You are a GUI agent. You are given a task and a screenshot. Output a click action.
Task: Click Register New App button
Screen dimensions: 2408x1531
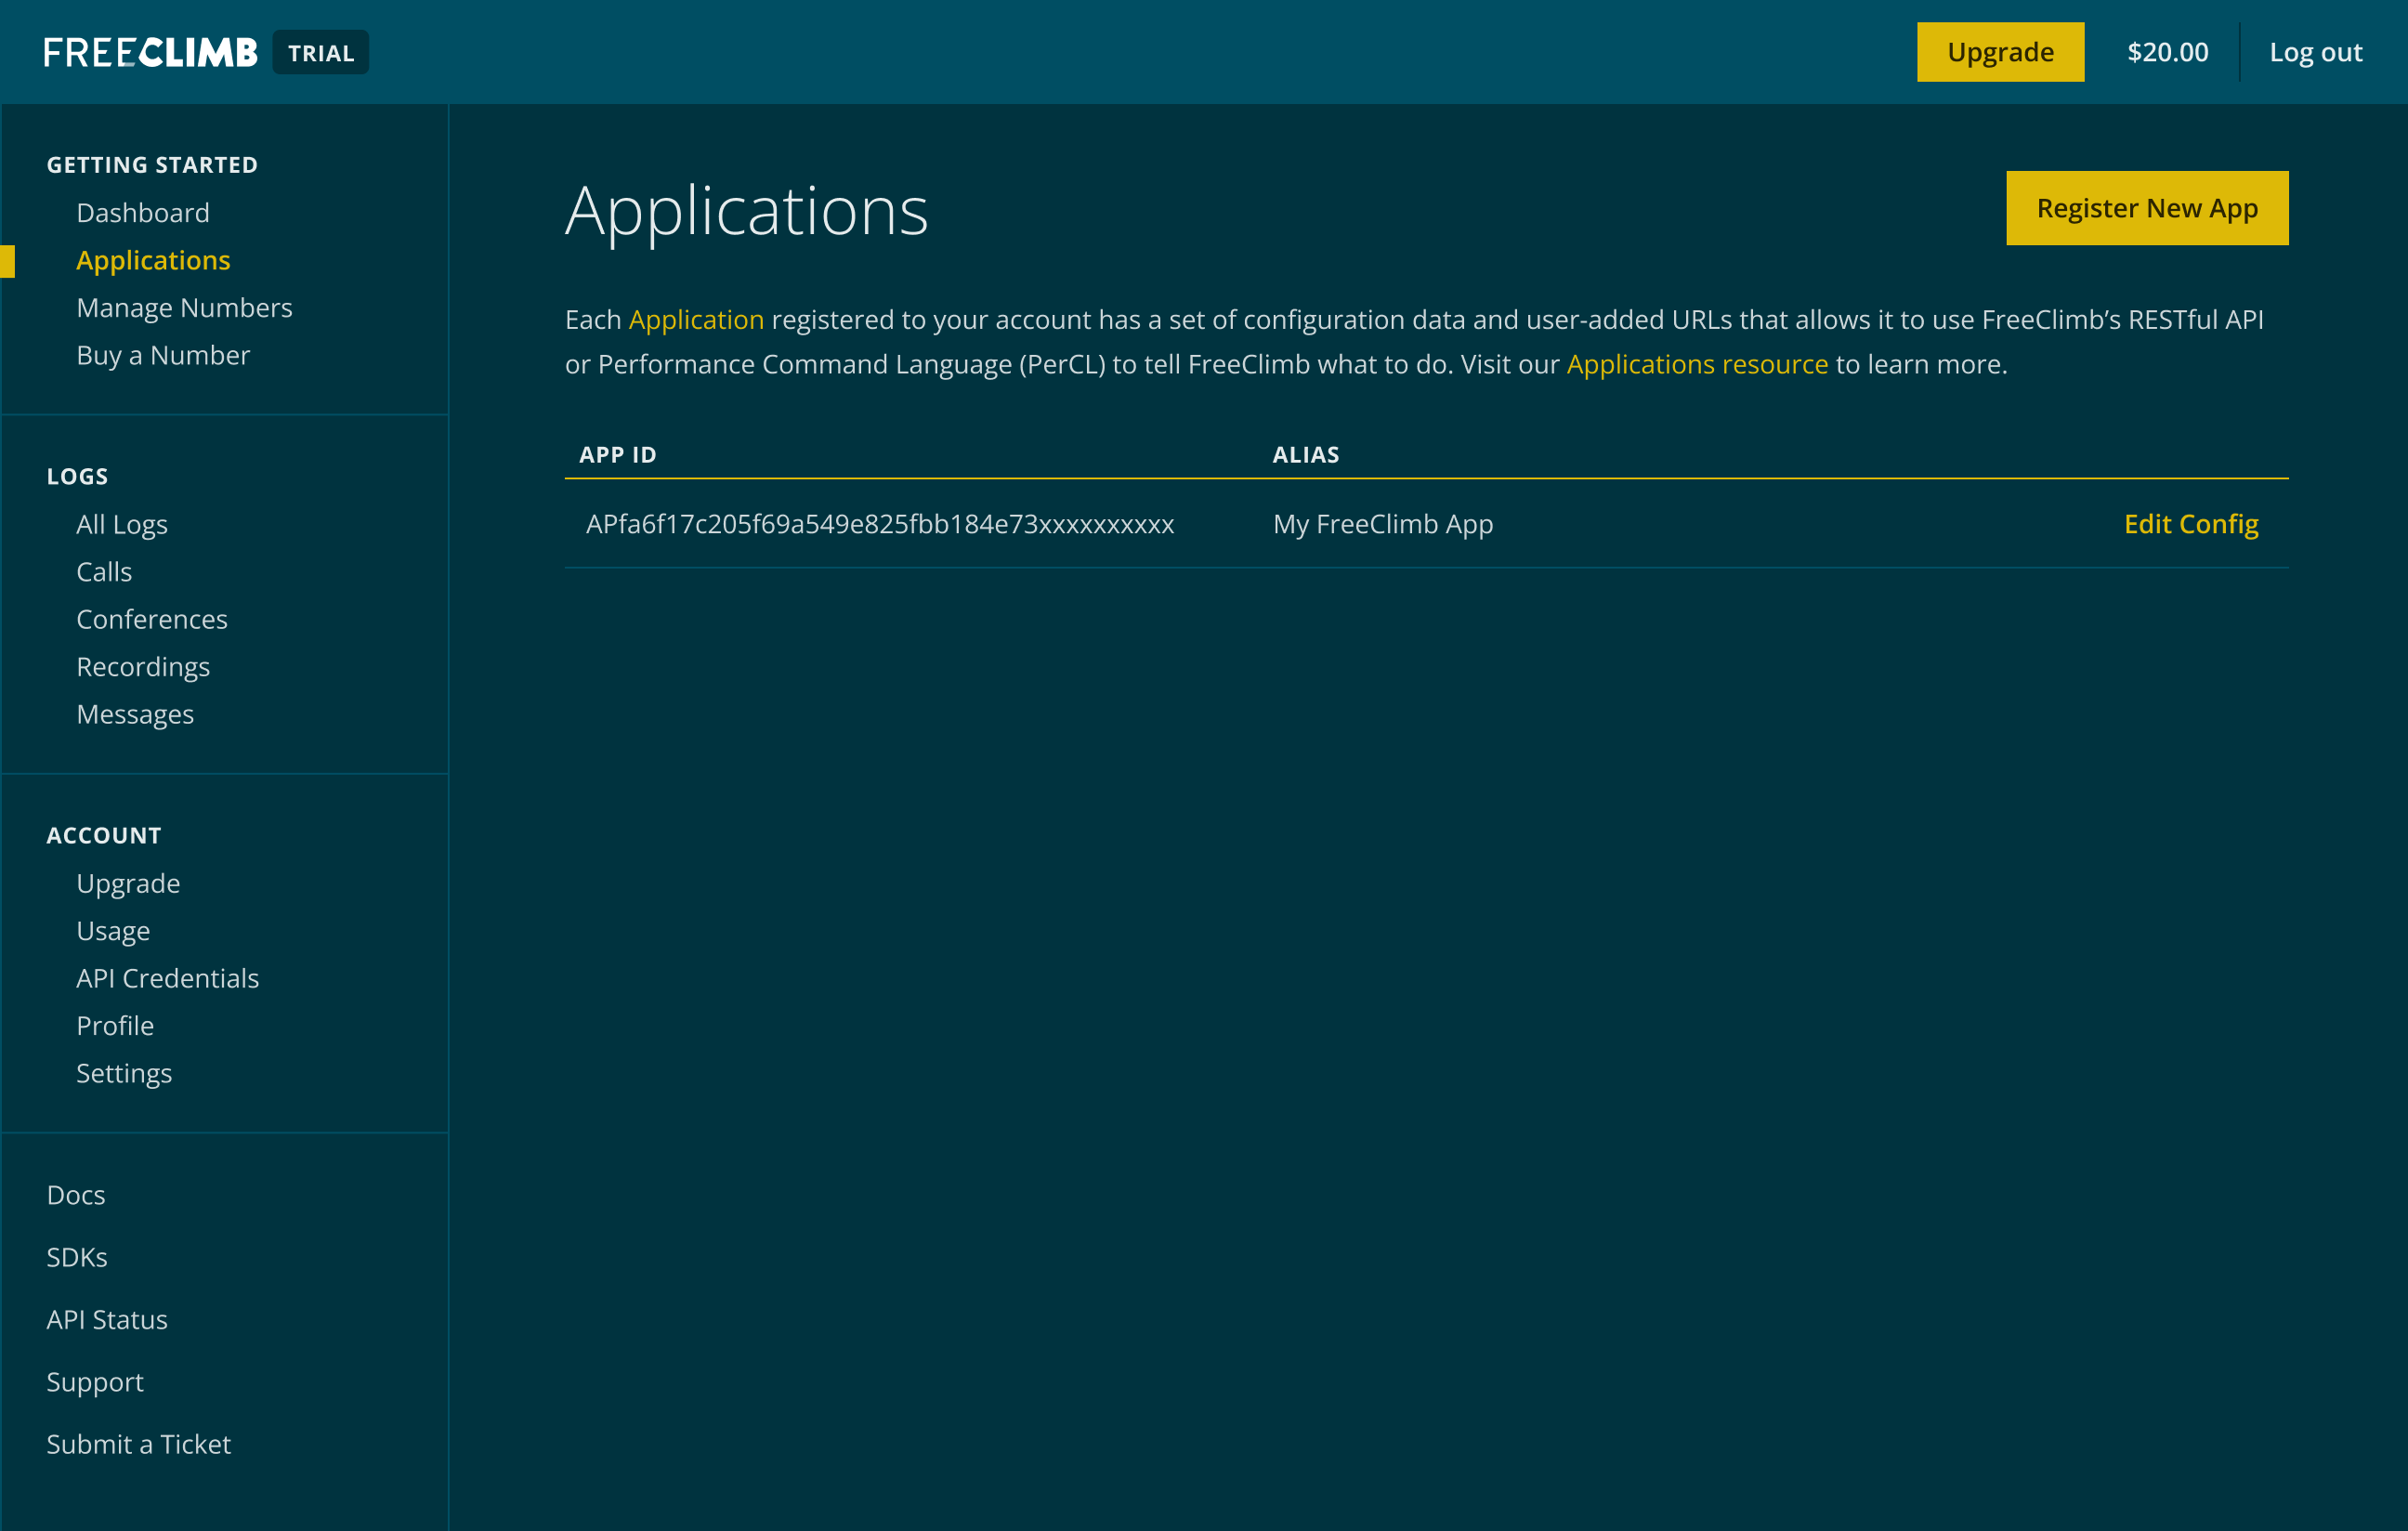click(x=2147, y=208)
